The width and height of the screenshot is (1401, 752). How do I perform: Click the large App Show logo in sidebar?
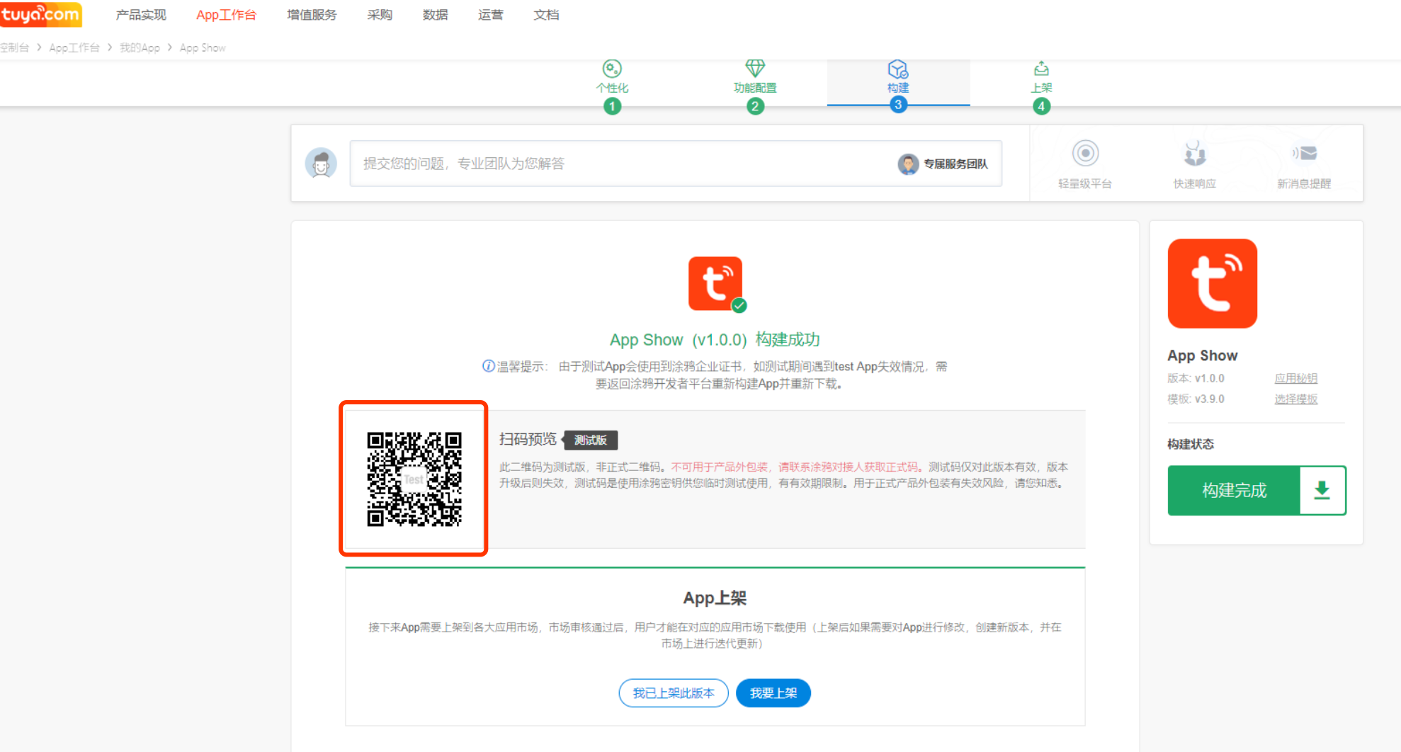[1212, 283]
